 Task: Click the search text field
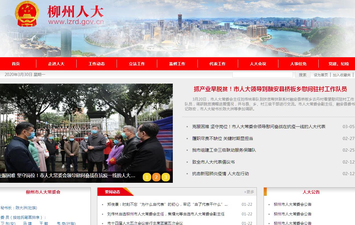(262, 75)
